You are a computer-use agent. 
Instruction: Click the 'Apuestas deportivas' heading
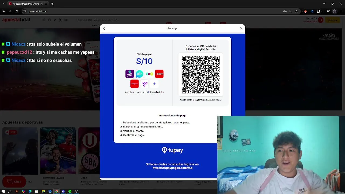coord(23,122)
